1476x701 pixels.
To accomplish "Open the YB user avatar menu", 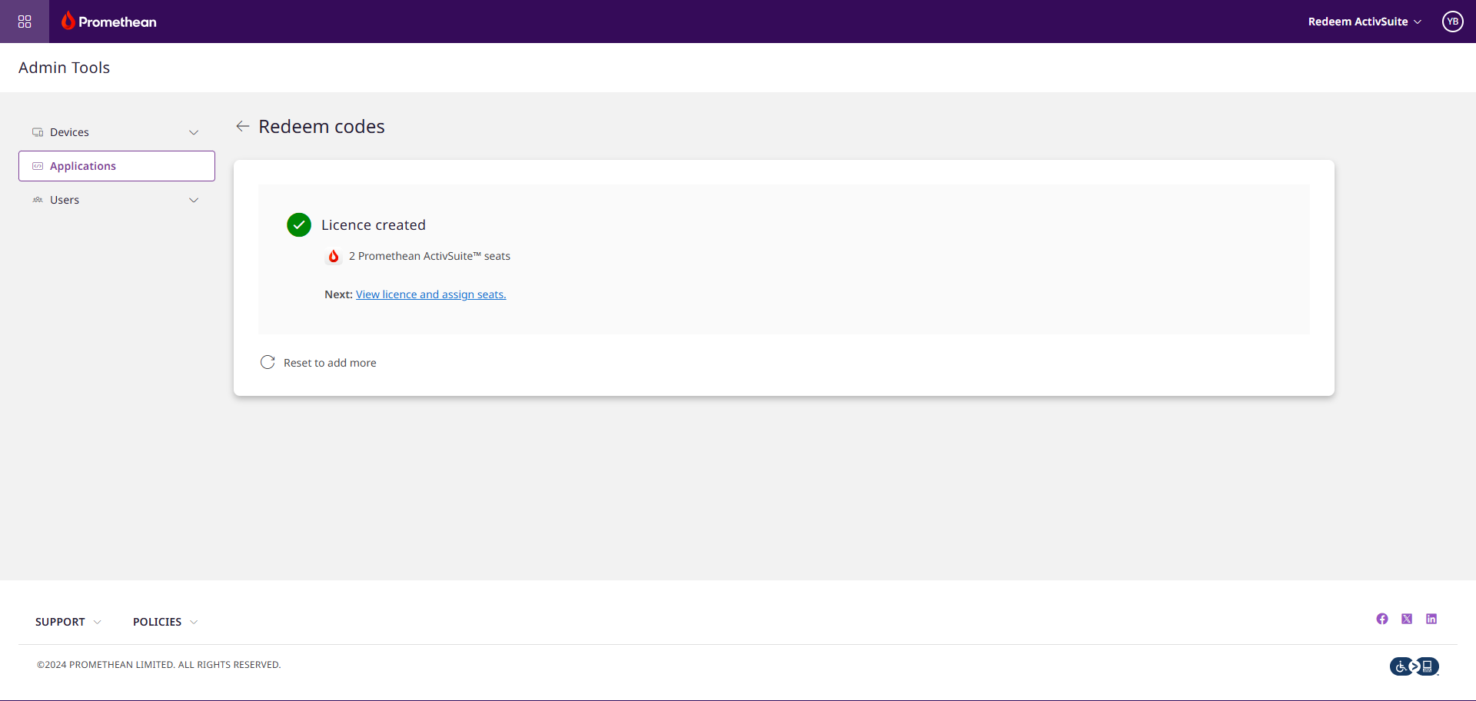I will pos(1452,22).
